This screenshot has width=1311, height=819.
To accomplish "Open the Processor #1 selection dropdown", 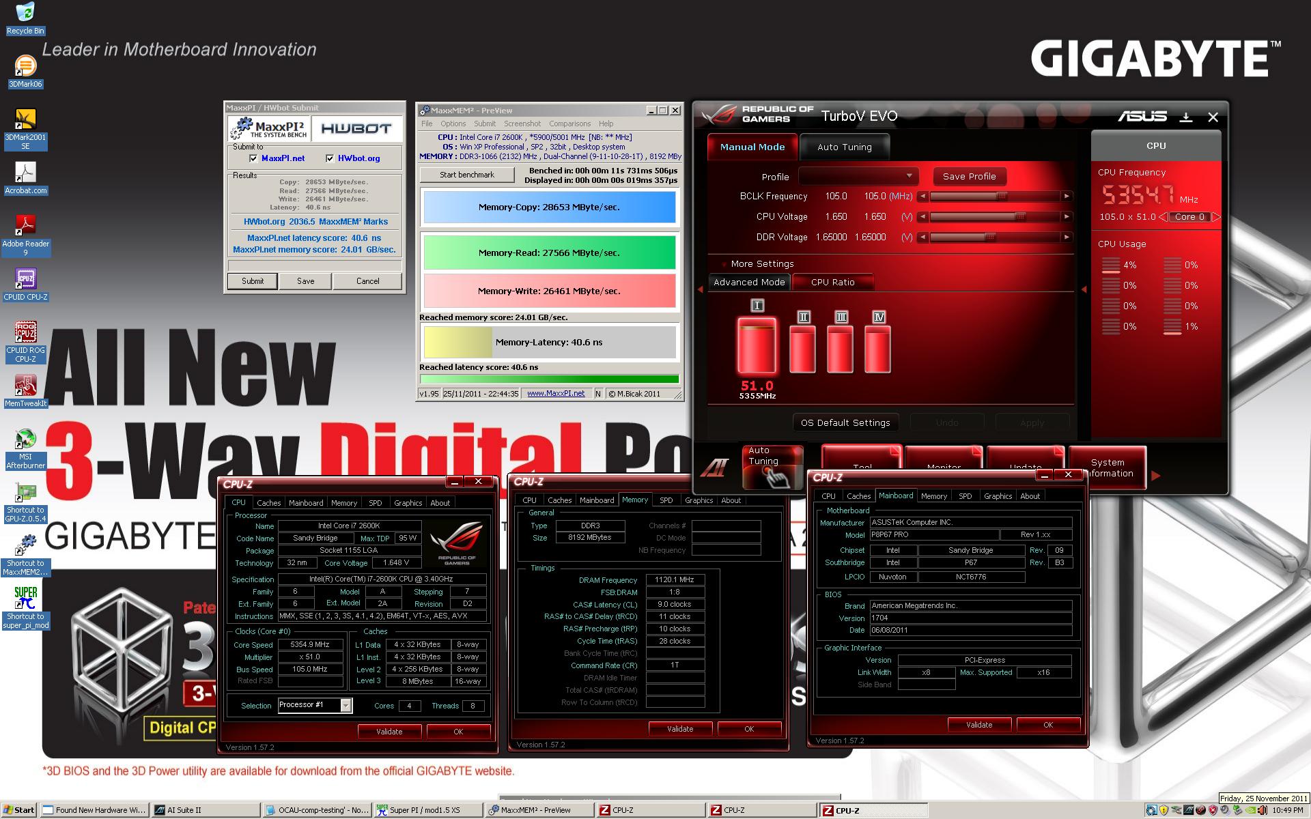I will (346, 705).
